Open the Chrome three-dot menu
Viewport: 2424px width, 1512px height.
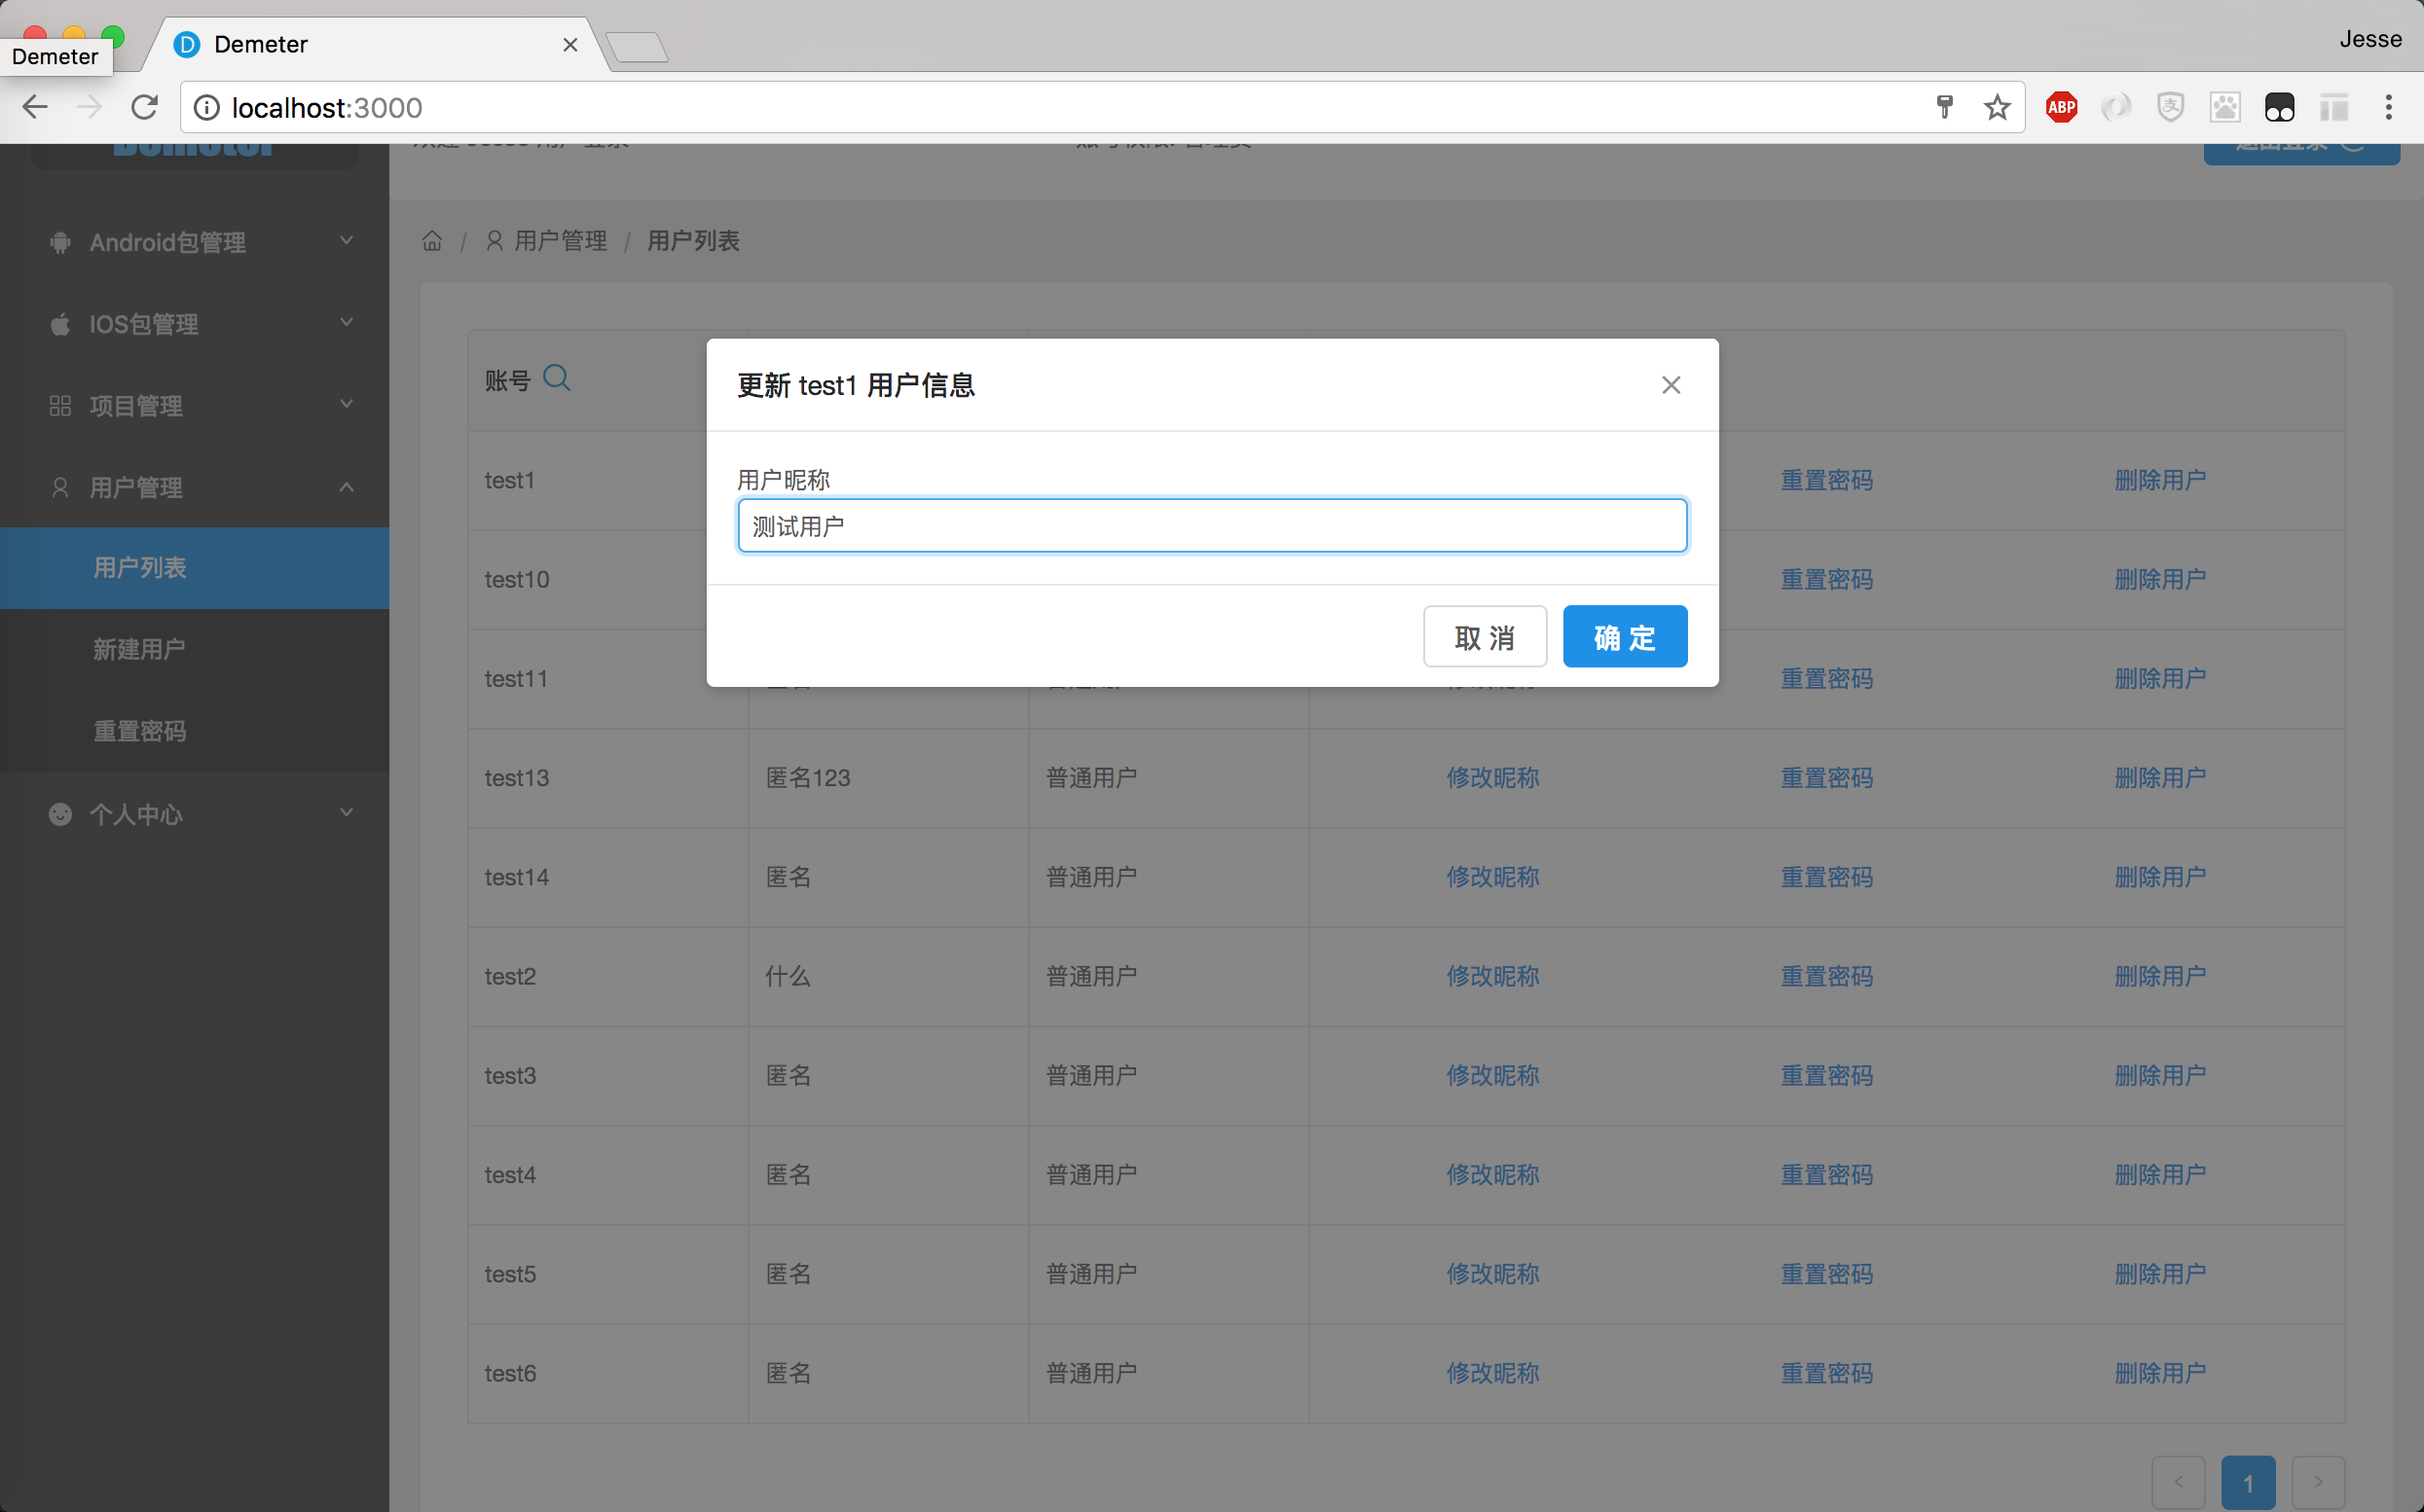tap(2388, 107)
